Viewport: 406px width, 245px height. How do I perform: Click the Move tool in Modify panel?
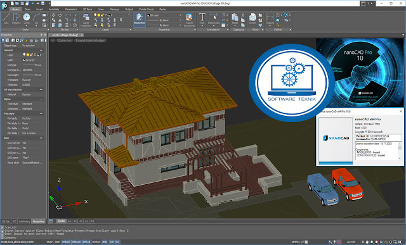53,15
